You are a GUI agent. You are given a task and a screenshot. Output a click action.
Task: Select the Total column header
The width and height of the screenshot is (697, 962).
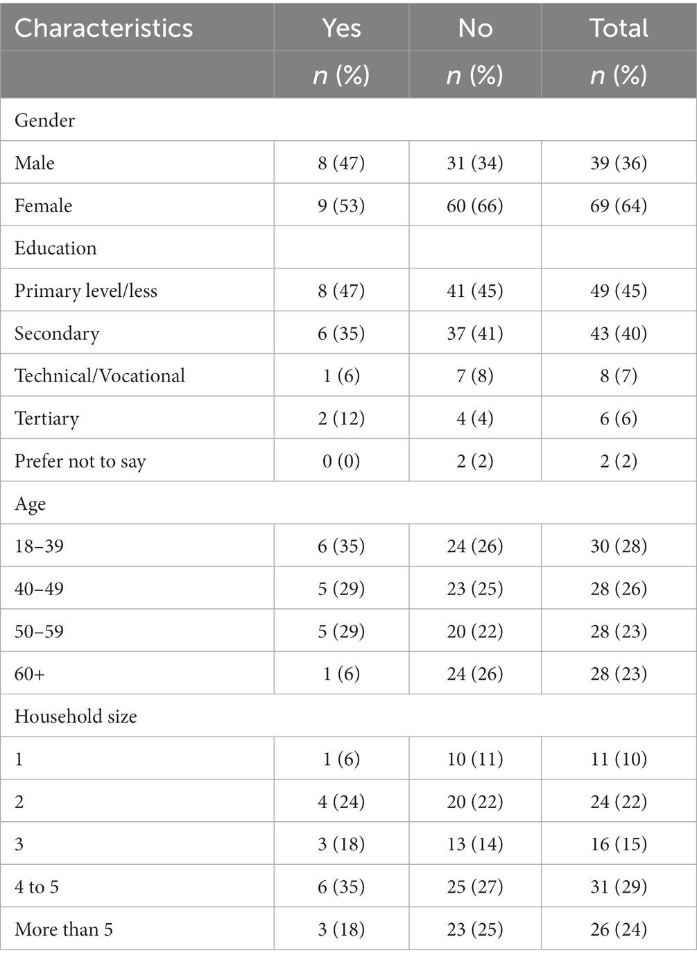point(619,28)
